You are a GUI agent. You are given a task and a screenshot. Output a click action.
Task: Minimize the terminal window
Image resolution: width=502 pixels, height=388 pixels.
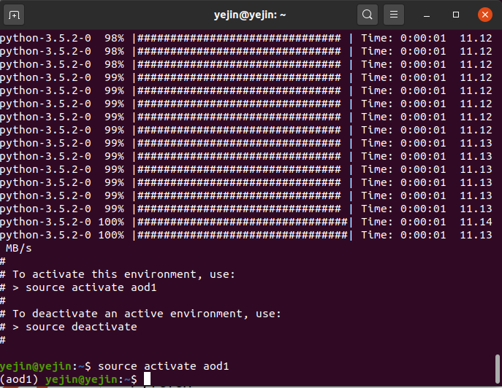click(427, 15)
